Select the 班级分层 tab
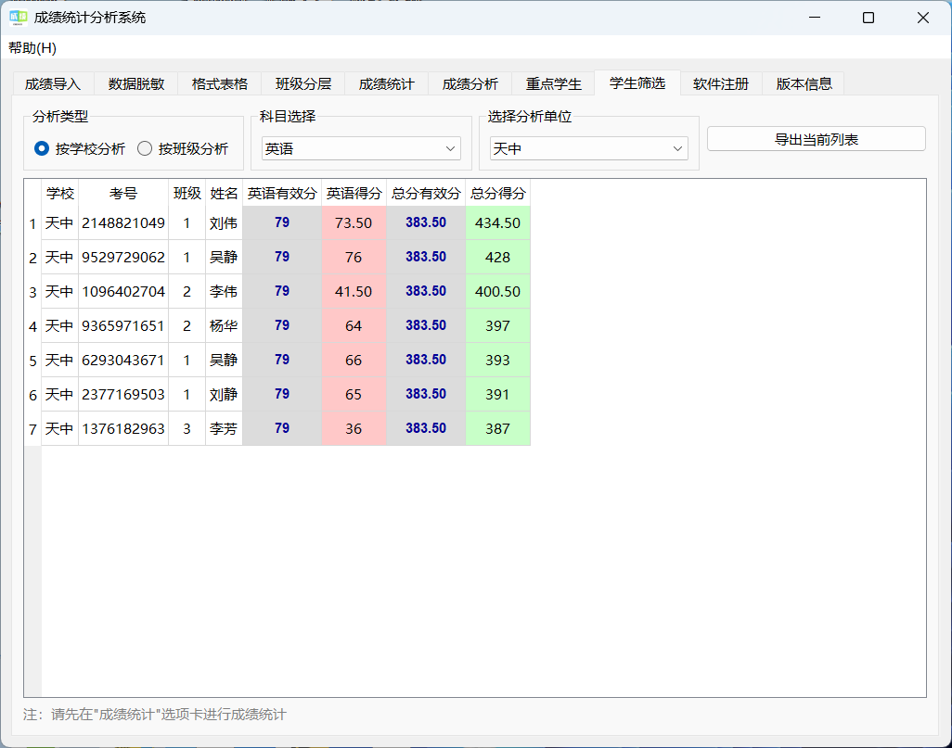The height and width of the screenshot is (748, 952). coord(304,82)
